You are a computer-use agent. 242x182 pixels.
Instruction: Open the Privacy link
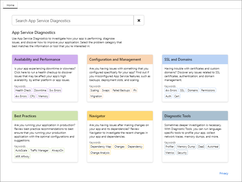(x=224, y=173)
